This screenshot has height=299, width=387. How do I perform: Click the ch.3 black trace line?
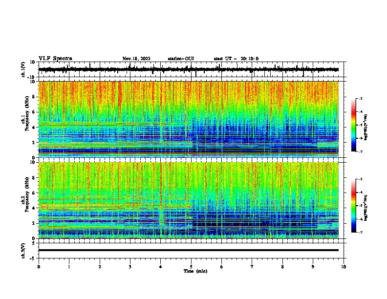click(189, 250)
